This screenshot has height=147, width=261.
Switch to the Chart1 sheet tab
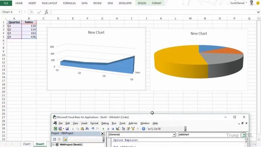click(27, 144)
